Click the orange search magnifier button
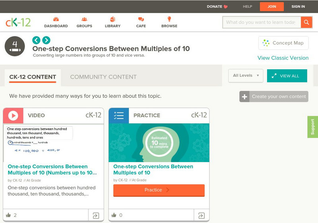 click(x=306, y=22)
